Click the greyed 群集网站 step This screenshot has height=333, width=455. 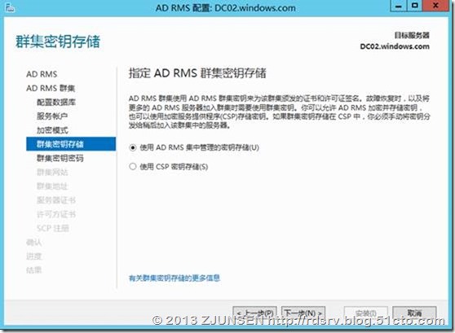tap(52, 172)
